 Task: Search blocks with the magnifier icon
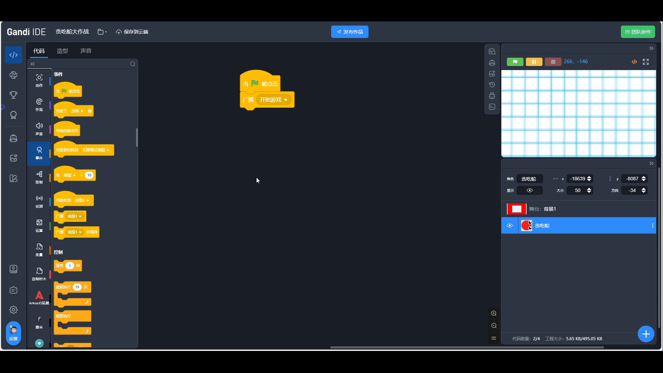click(133, 64)
